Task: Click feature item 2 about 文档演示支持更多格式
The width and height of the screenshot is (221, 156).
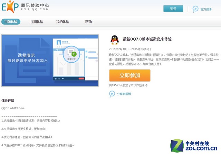Action: pyautogui.click(x=24, y=129)
